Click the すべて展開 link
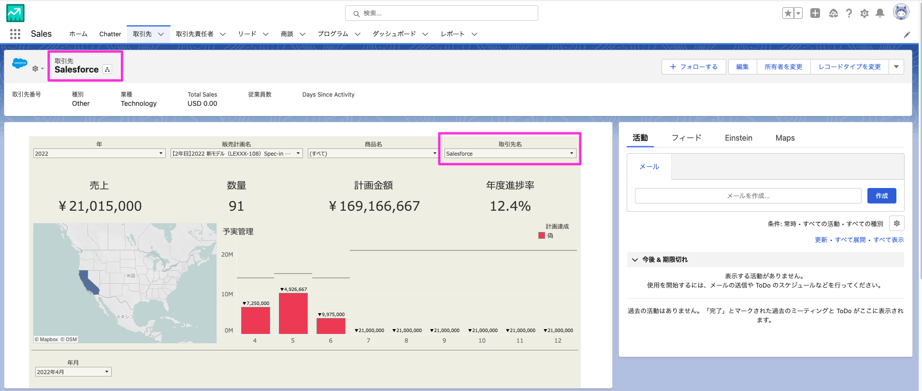 [x=850, y=240]
